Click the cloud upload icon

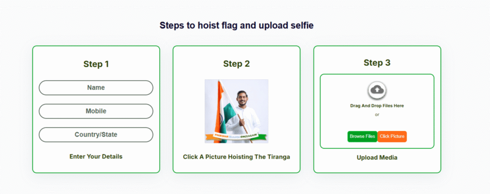[377, 90]
